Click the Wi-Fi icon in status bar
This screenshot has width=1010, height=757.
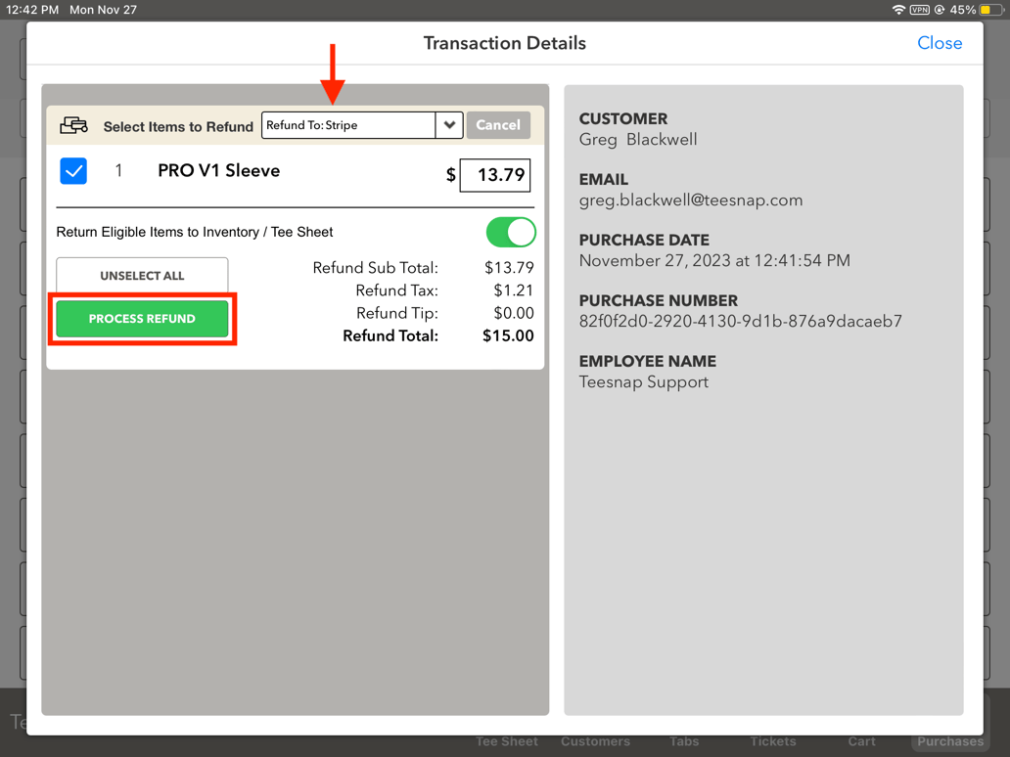(x=898, y=10)
